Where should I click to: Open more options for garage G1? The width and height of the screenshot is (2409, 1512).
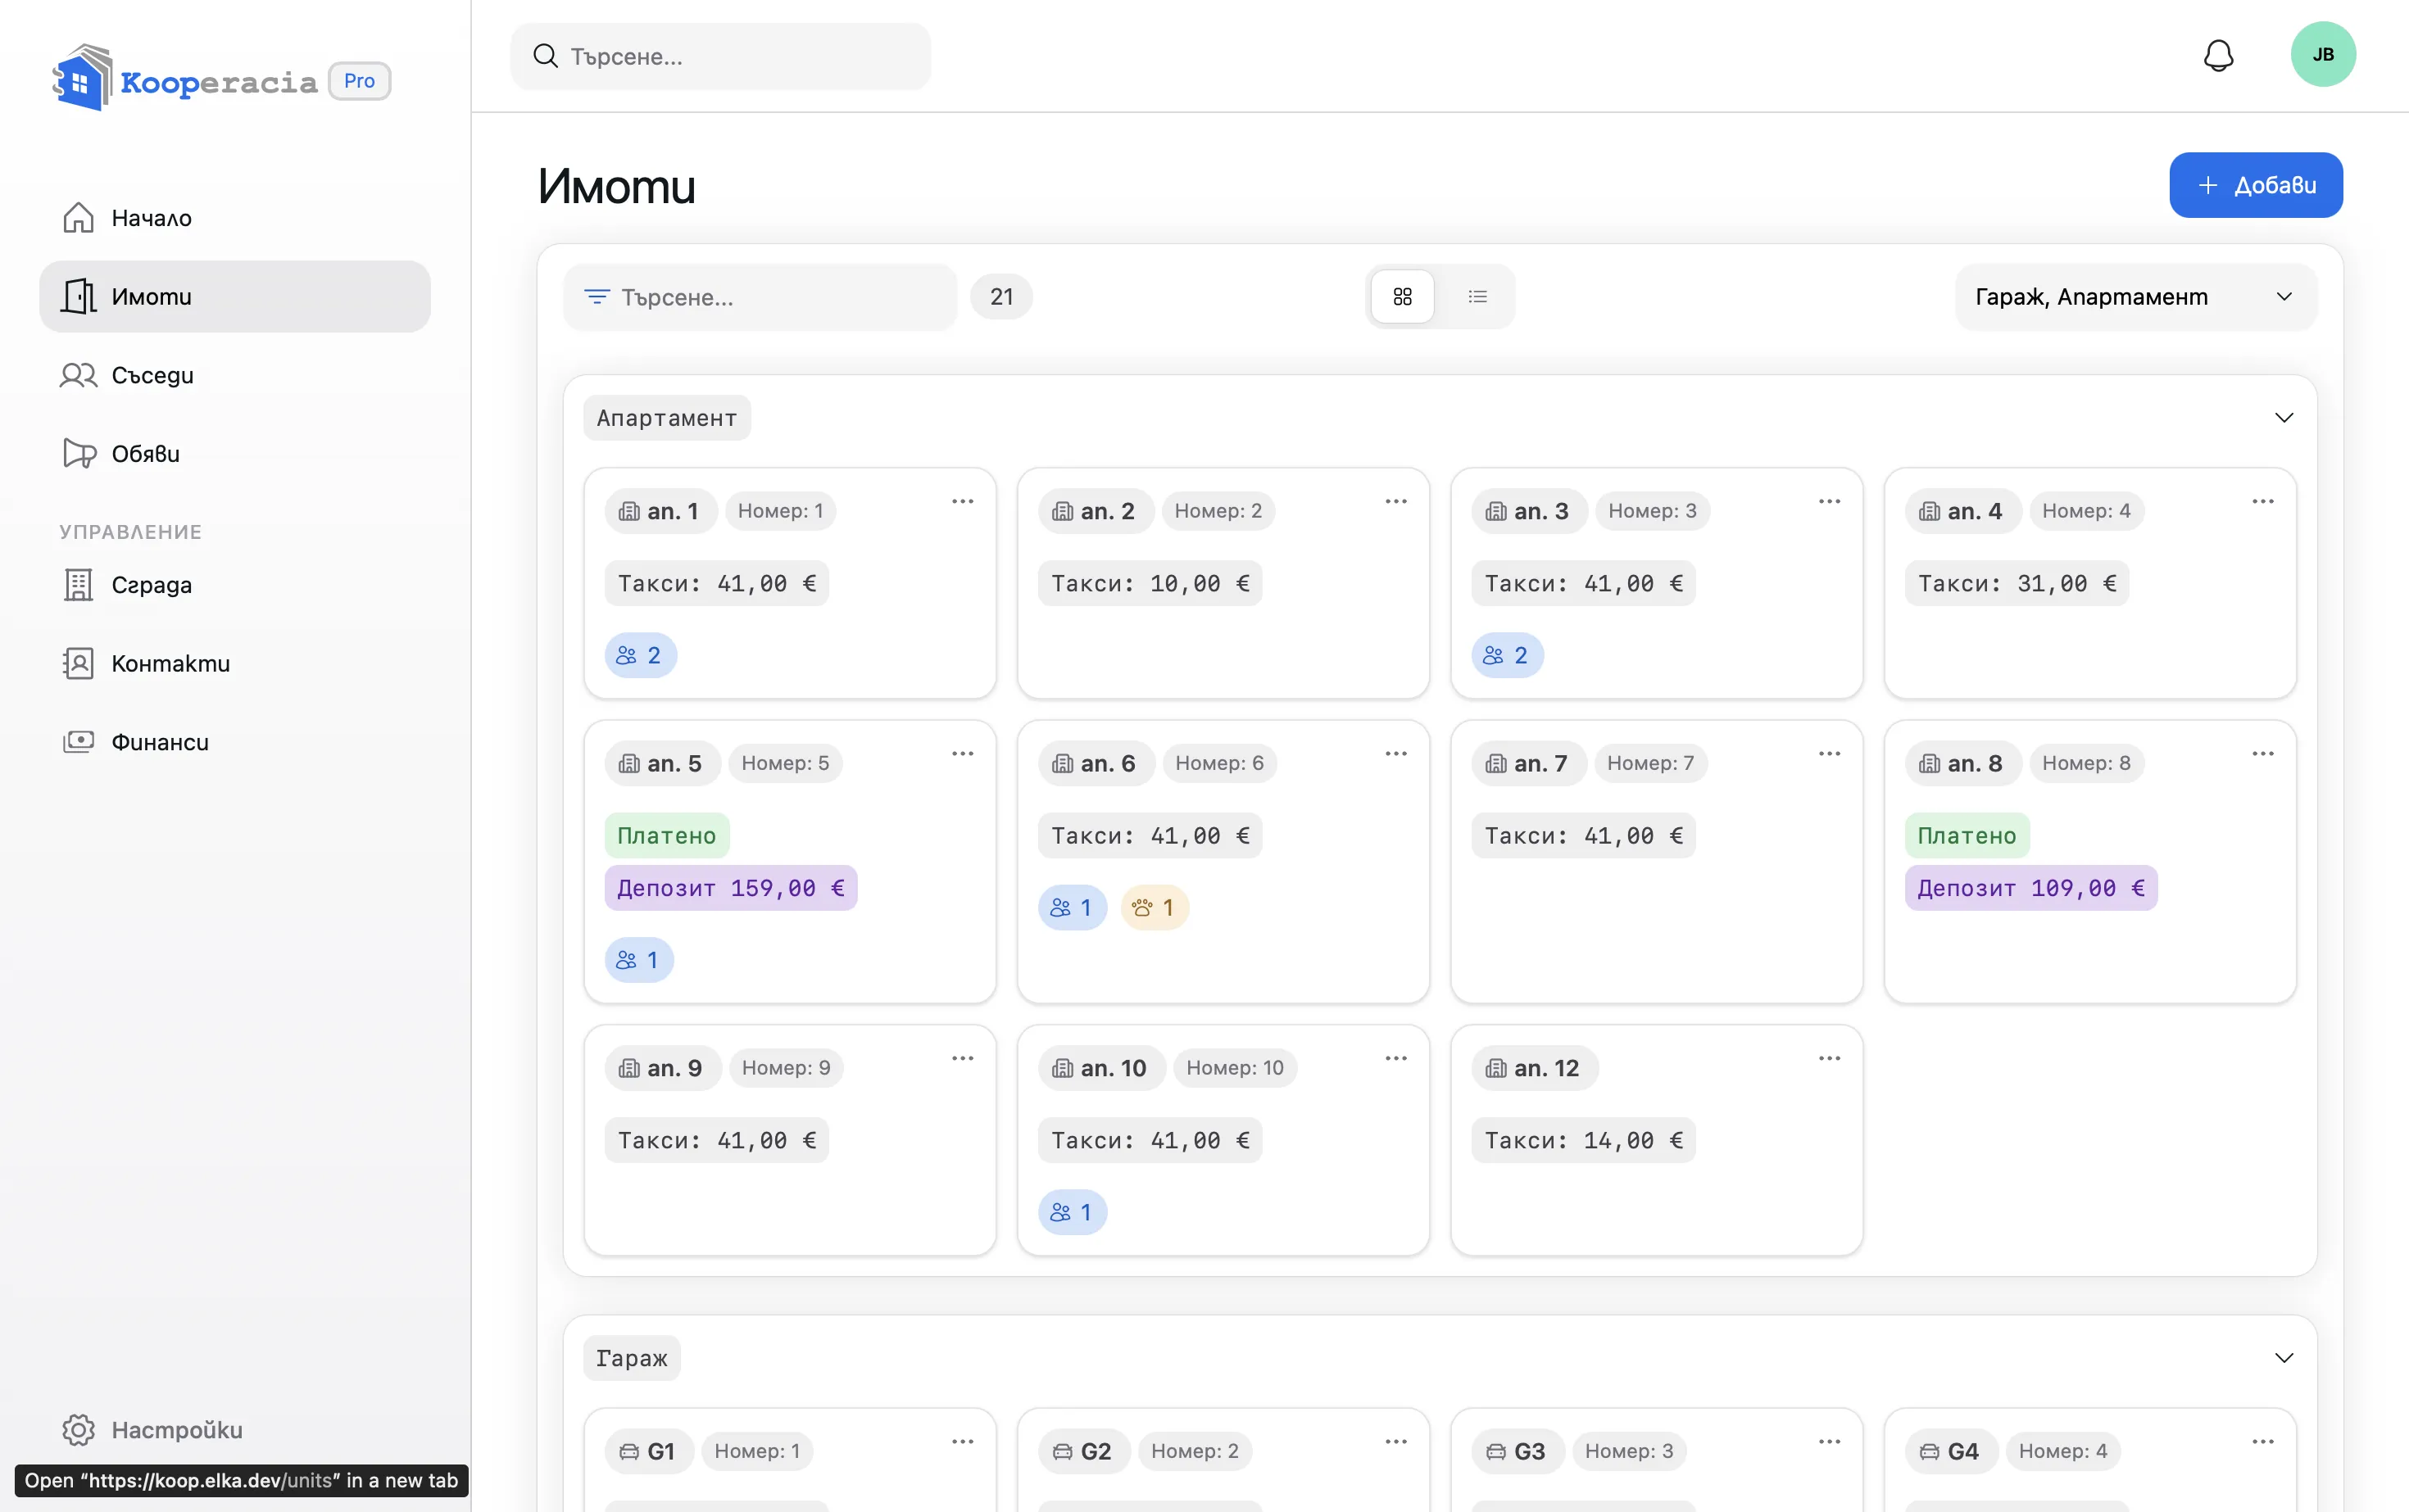point(963,1442)
